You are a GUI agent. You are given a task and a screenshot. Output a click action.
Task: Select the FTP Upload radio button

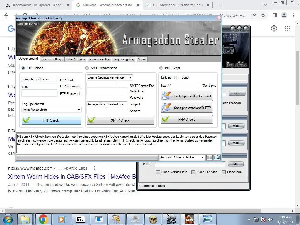23,68
